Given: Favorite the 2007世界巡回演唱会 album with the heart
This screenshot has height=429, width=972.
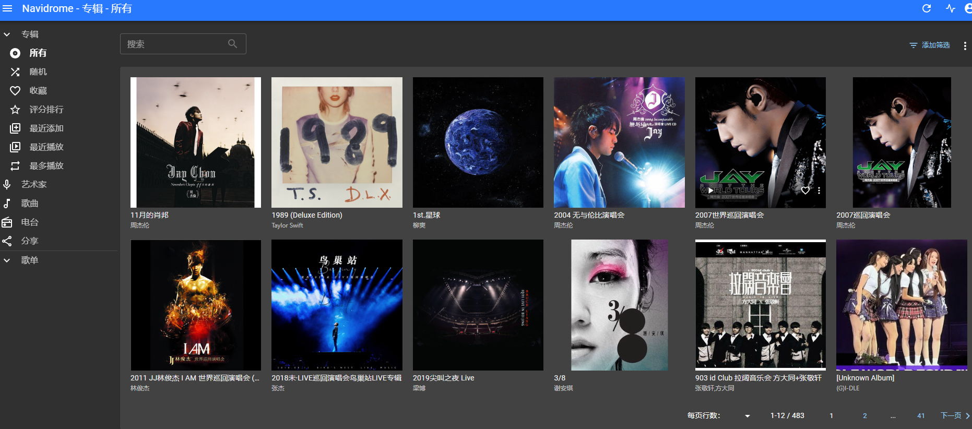Looking at the screenshot, I should click(x=805, y=190).
